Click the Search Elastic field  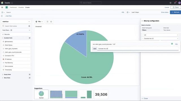pyautogui.click(x=90, y=3)
